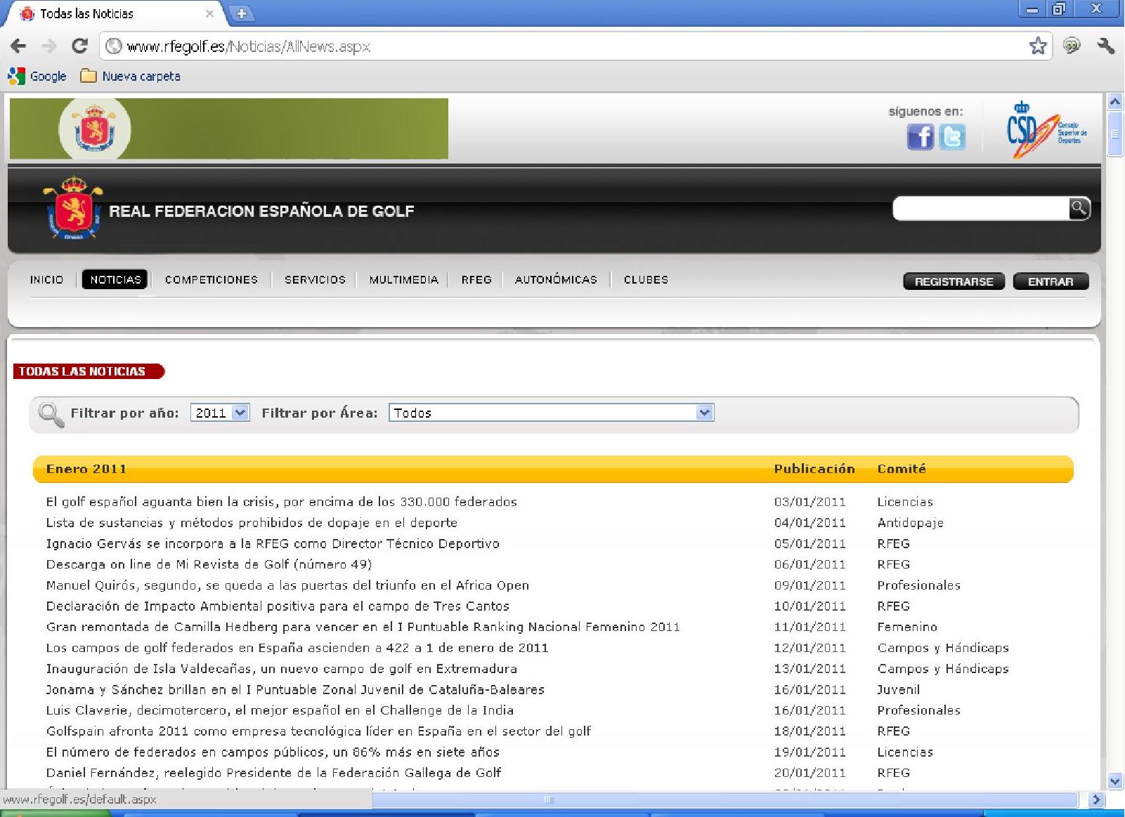Viewport: 1125px width, 817px height.
Task: Open the RFEG Facebook page icon
Action: coord(920,137)
